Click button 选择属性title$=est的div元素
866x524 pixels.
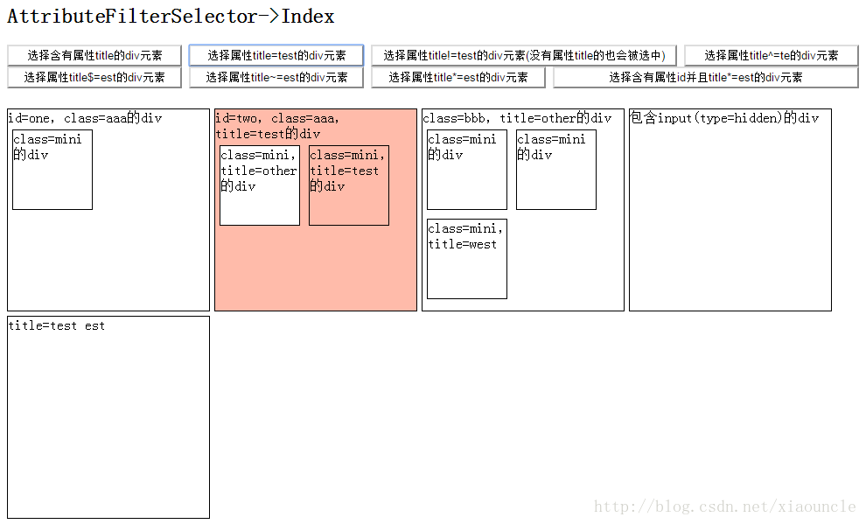pyautogui.click(x=94, y=77)
